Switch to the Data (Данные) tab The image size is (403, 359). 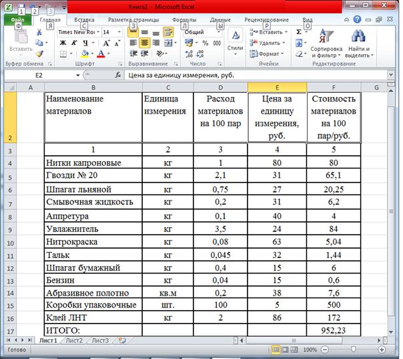[x=220, y=20]
